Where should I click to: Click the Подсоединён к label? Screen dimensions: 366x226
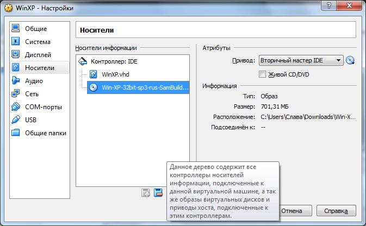[233, 127]
